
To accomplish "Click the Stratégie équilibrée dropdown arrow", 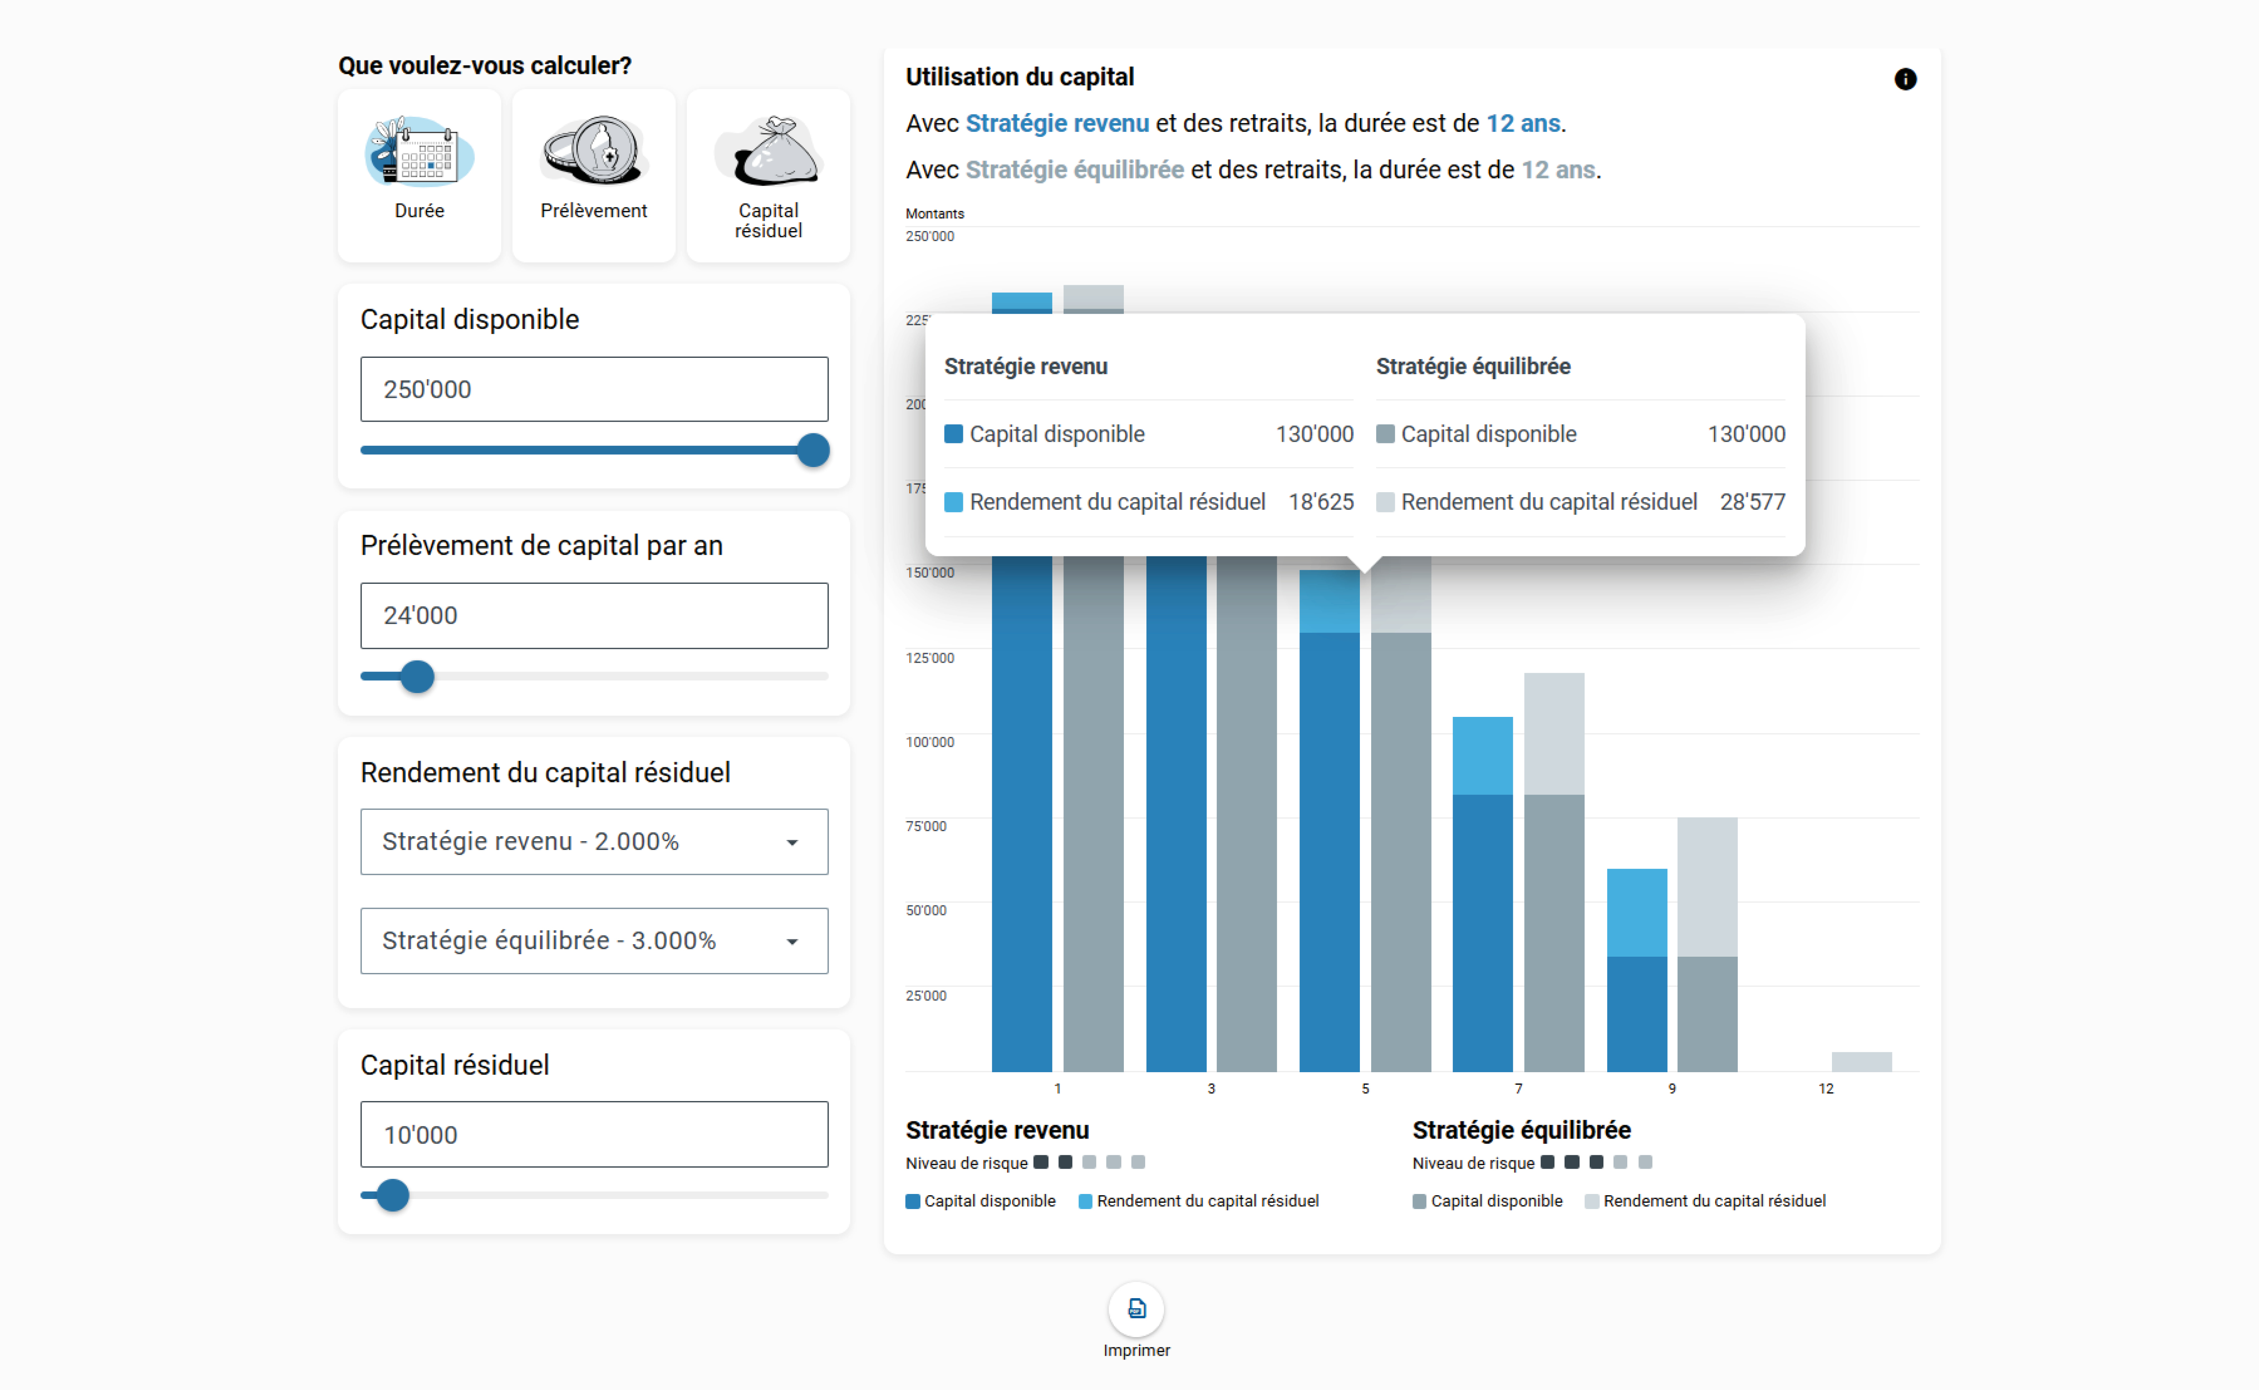I will pyautogui.click(x=792, y=942).
